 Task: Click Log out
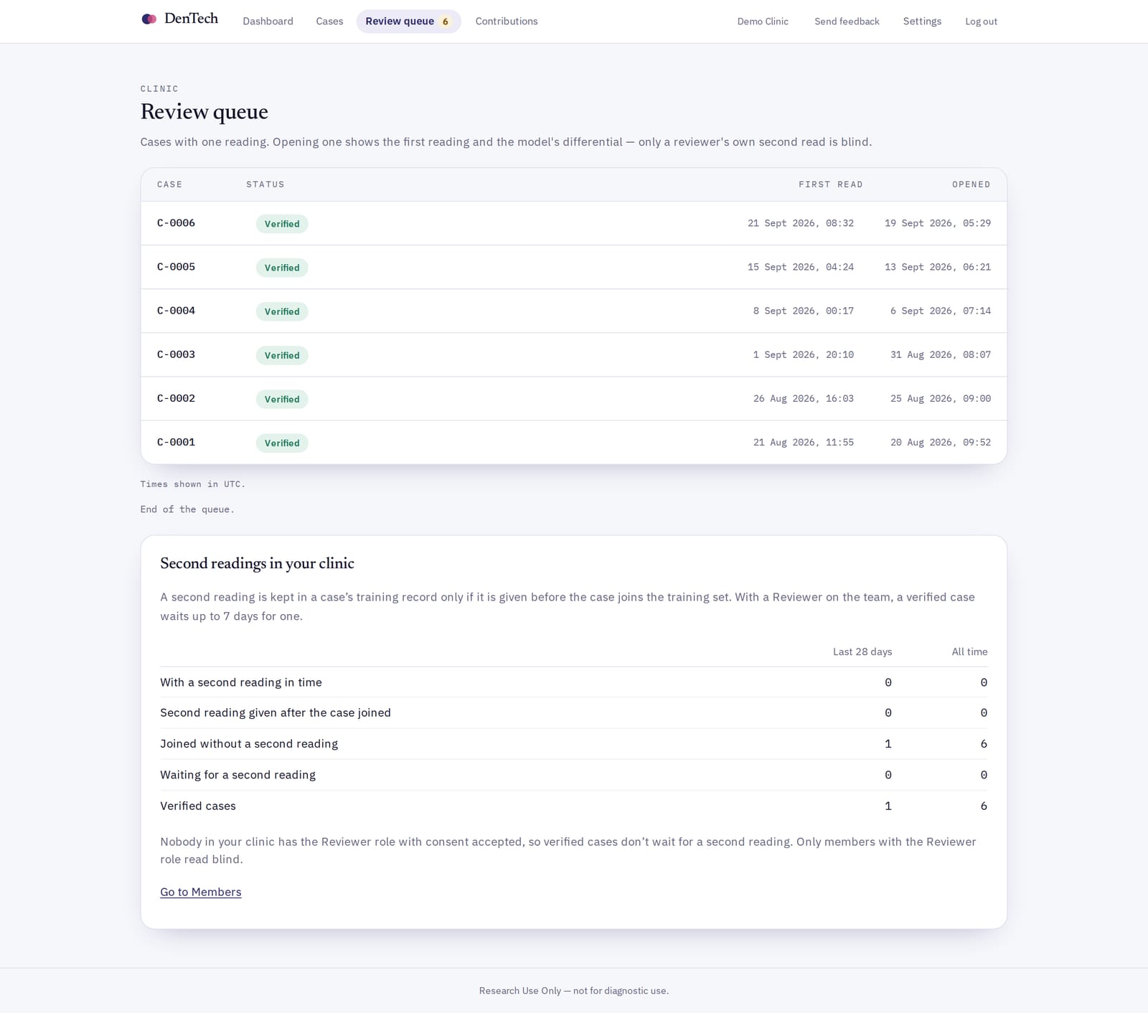[981, 22]
